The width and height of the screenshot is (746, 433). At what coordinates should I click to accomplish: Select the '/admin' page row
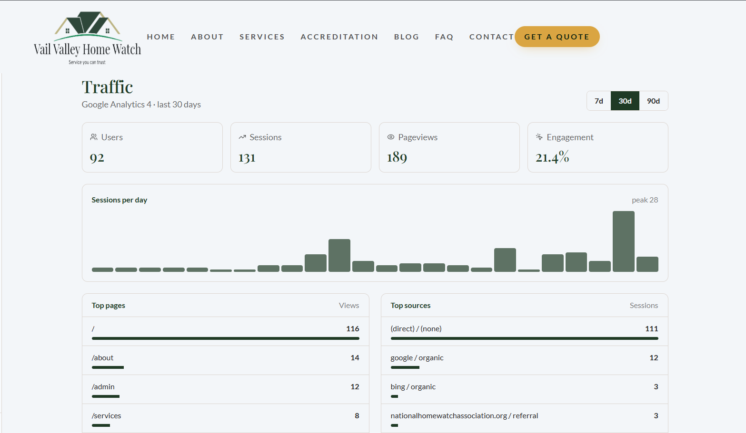coord(226,389)
